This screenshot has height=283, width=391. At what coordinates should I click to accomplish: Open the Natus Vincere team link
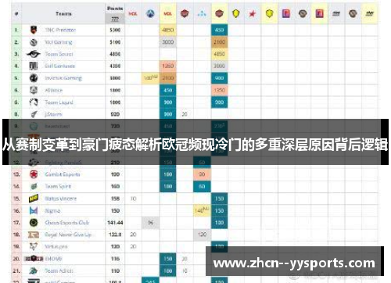(x=61, y=199)
